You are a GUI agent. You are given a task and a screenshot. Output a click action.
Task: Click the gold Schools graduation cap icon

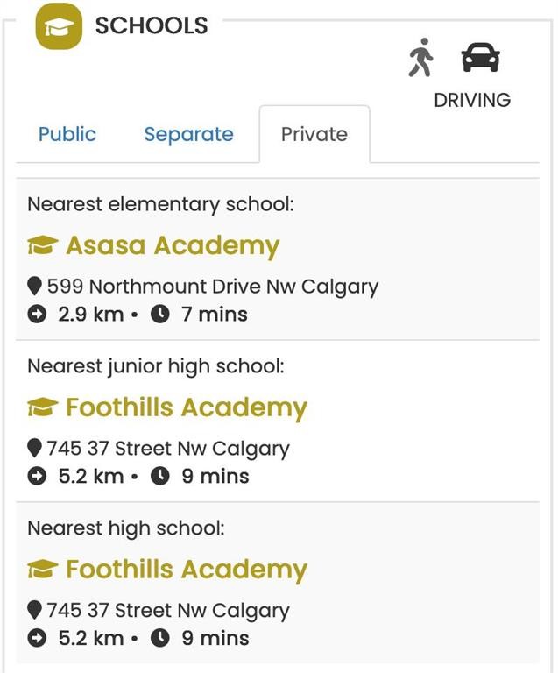tap(59, 26)
